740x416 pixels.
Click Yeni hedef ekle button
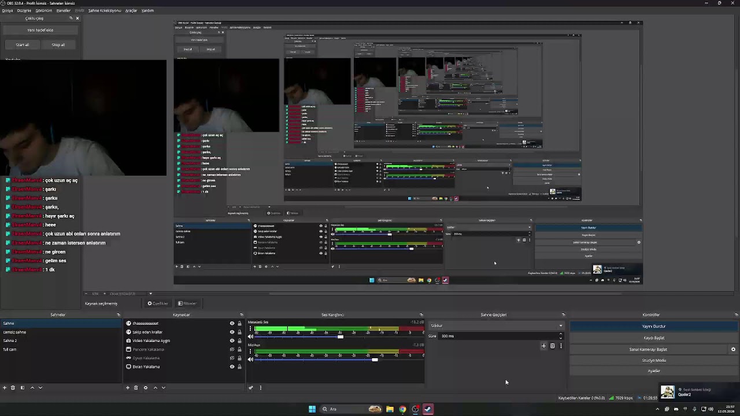[x=40, y=30]
